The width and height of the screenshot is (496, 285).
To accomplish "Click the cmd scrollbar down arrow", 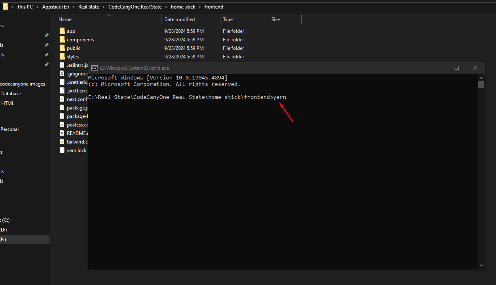I will pyautogui.click(x=481, y=266).
